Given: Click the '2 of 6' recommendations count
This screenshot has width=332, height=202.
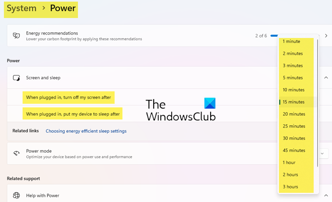Looking at the screenshot, I should [x=261, y=36].
